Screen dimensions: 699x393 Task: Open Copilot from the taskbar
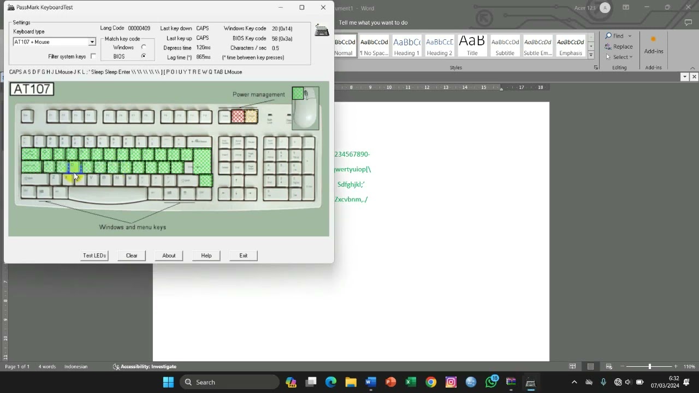point(291,382)
